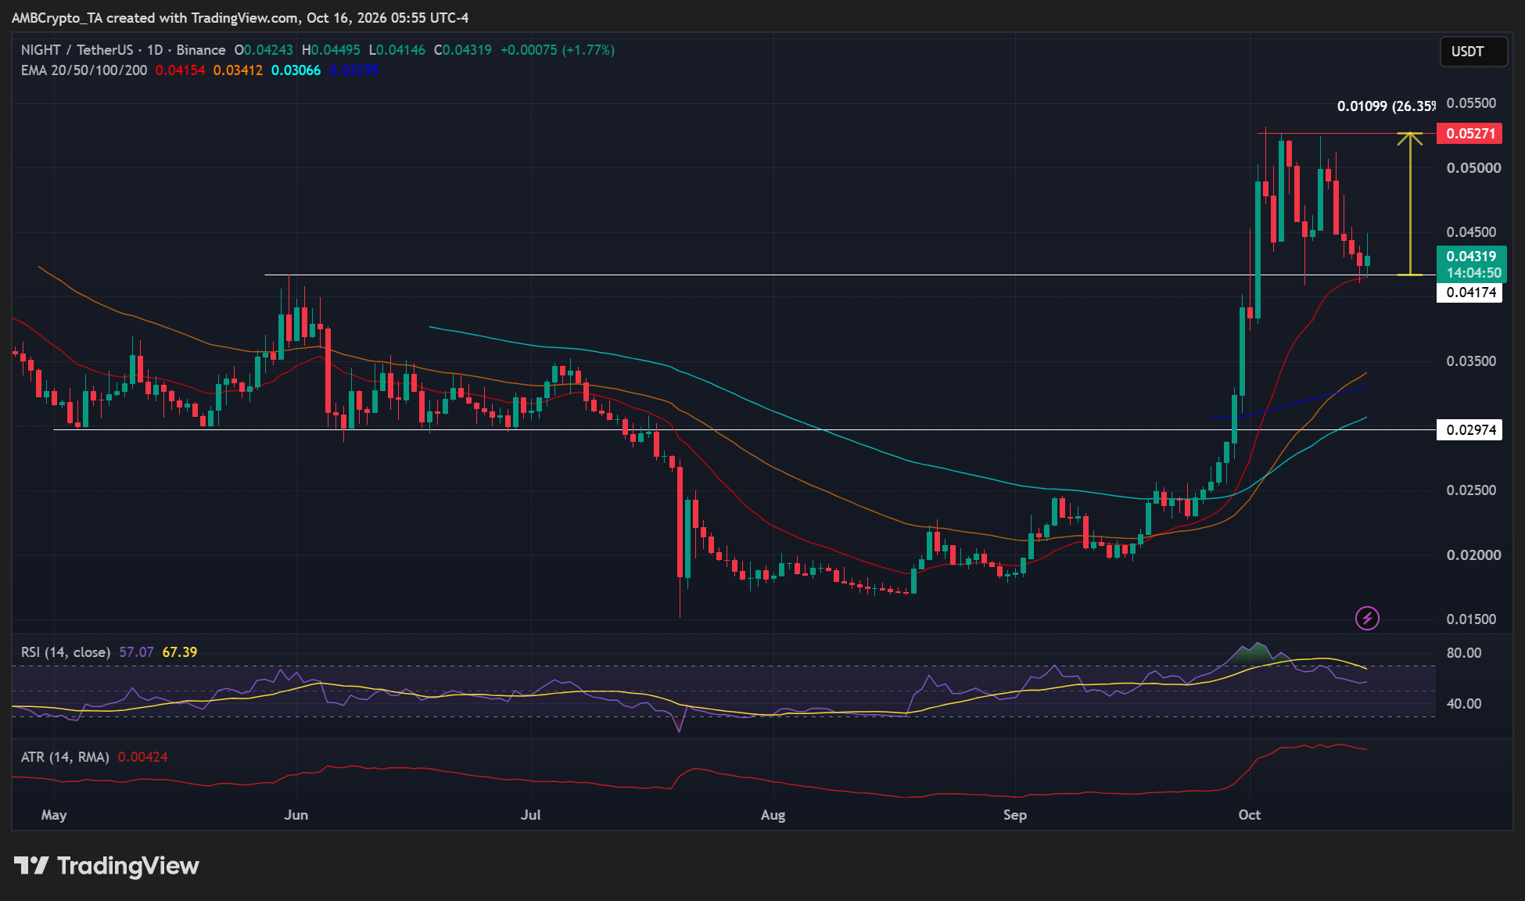Click the close value C0.04319
Image resolution: width=1525 pixels, height=901 pixels.
tap(463, 50)
